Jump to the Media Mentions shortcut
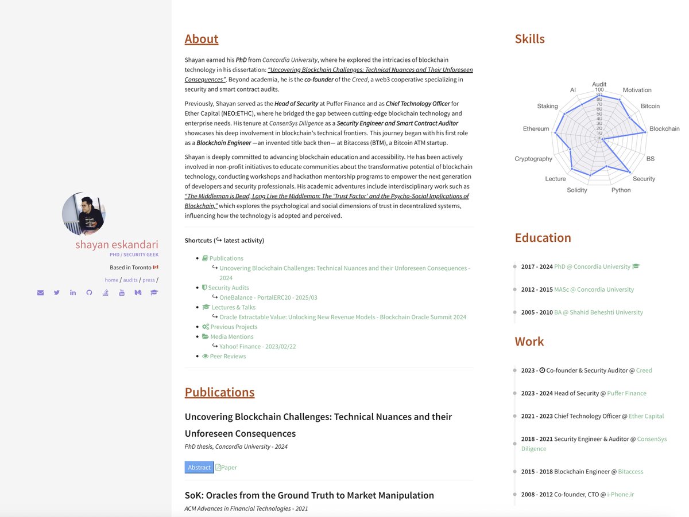Screen dimensions: 689x517 [x=232, y=336]
